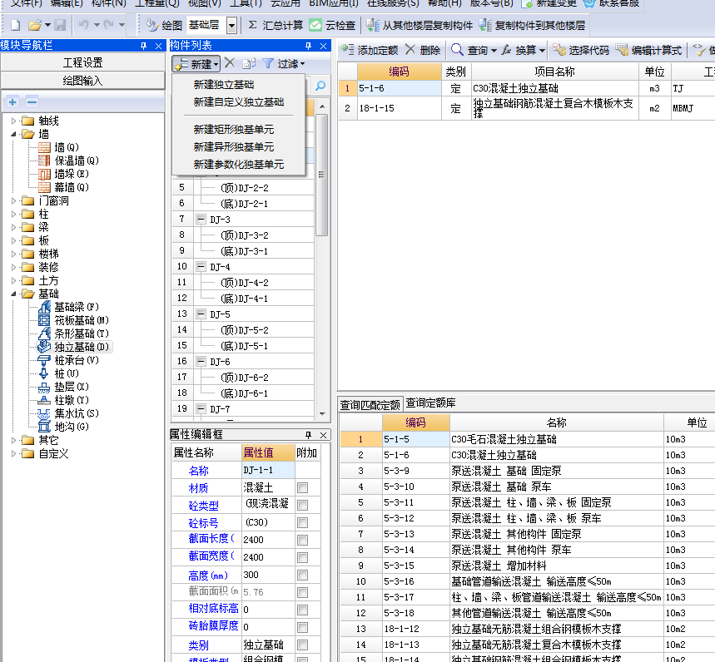Toggle 截面长度 attach checkbox
Image resolution: width=715 pixels, height=662 pixels.
point(302,541)
